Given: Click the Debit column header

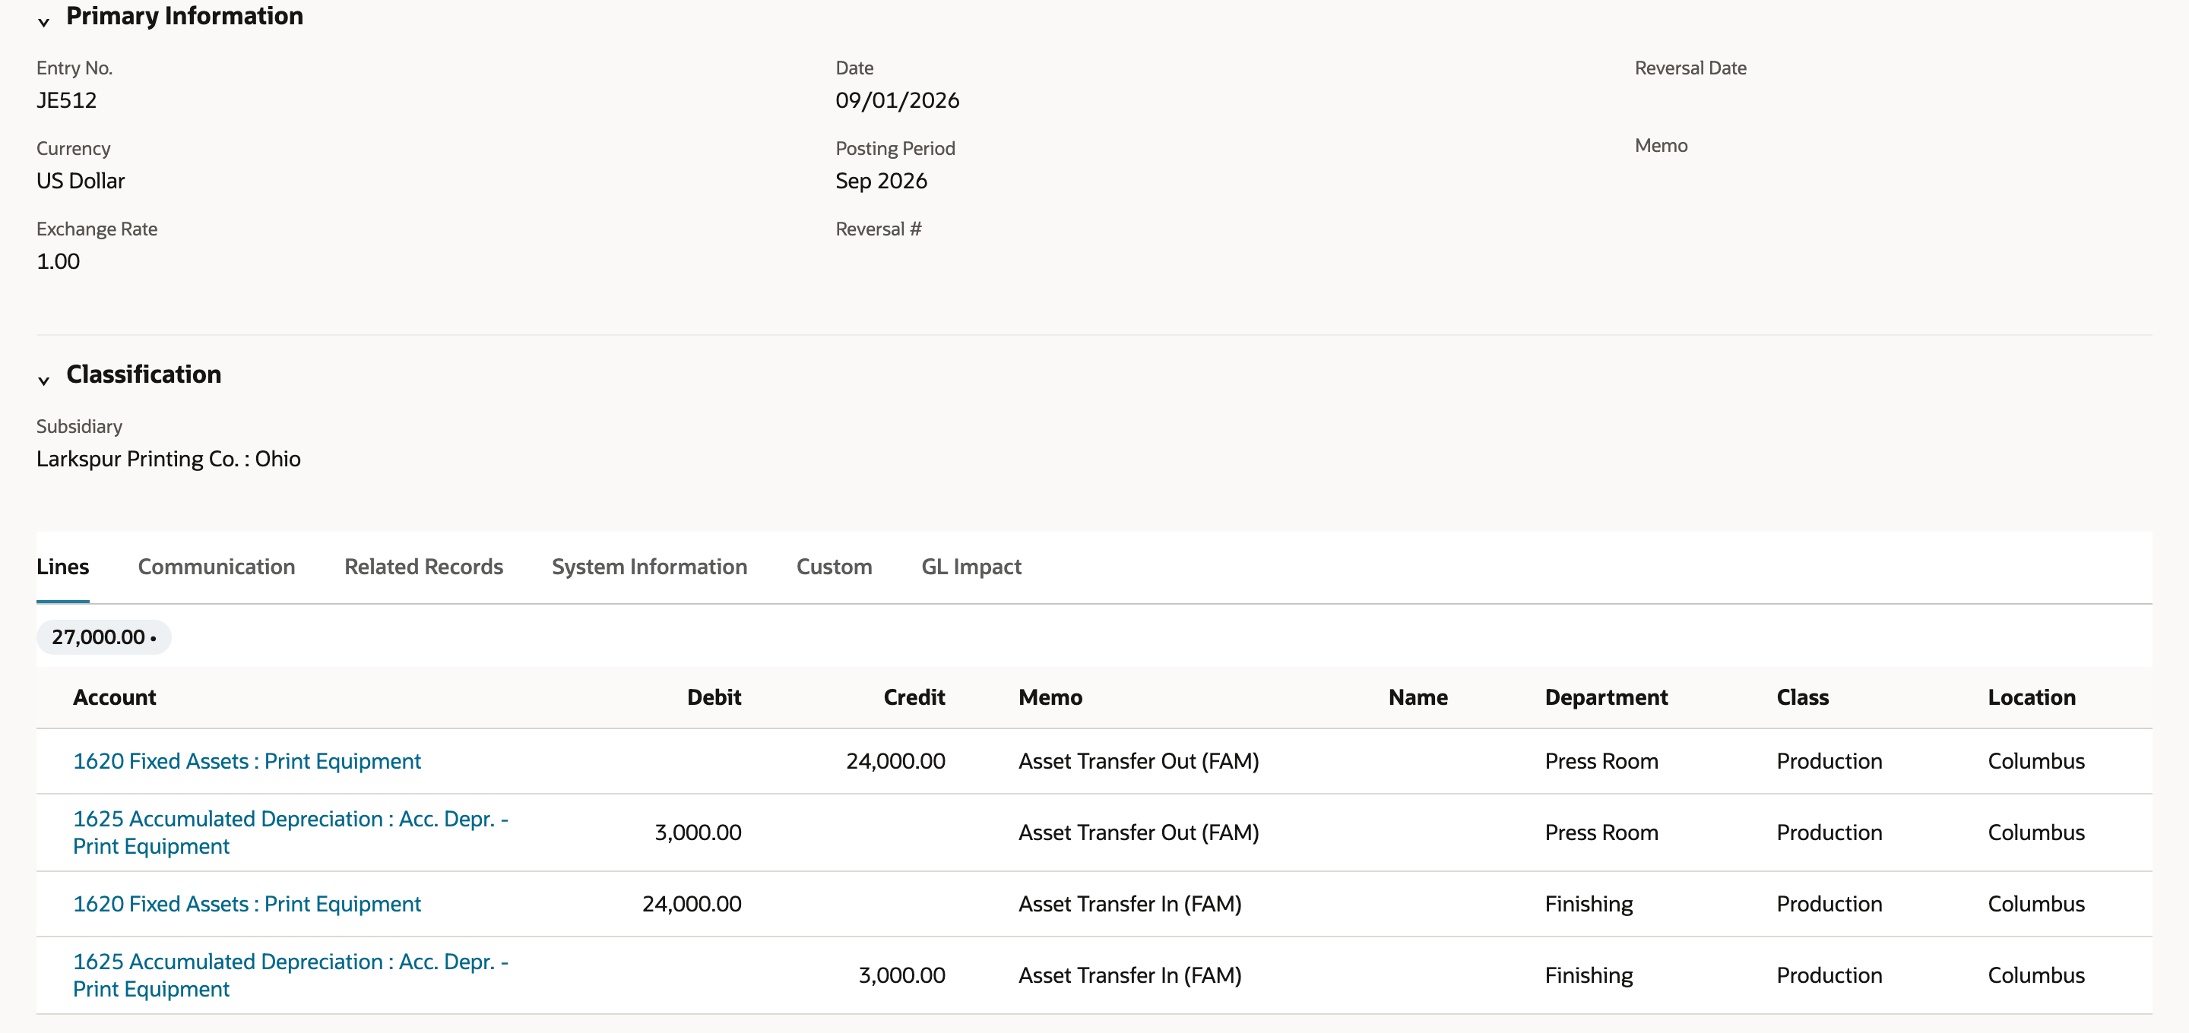Looking at the screenshot, I should 714,697.
